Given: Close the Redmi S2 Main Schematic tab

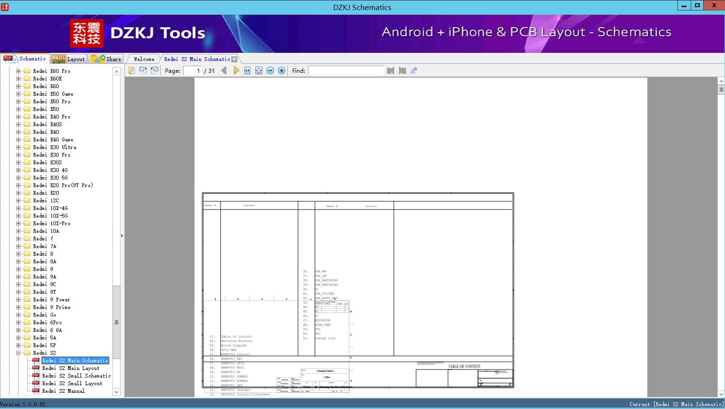Looking at the screenshot, I should [x=234, y=59].
